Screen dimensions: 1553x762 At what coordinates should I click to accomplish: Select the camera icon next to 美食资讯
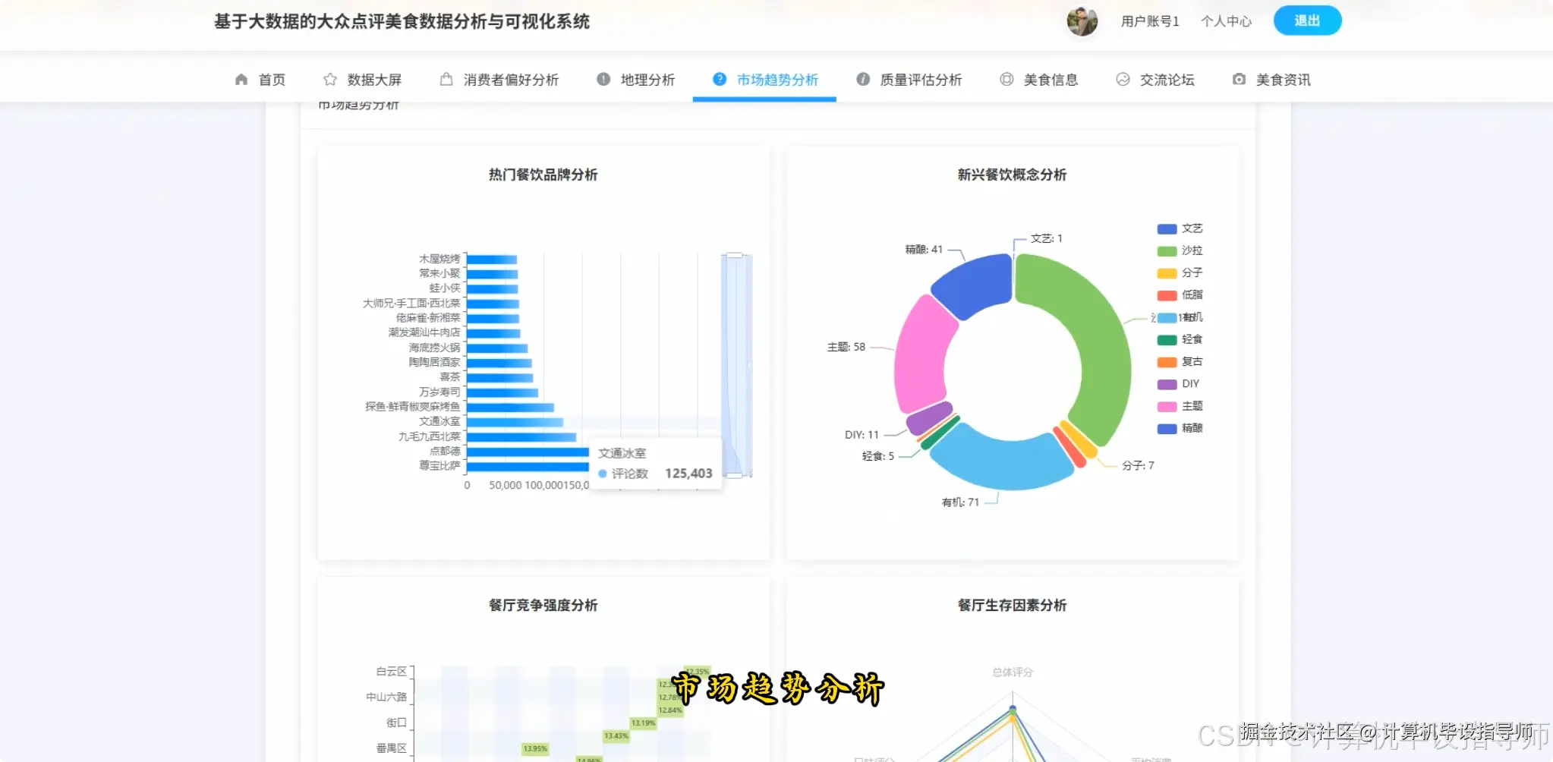(x=1240, y=78)
